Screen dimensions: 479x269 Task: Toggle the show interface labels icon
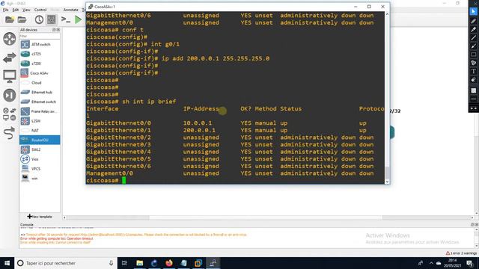point(52,20)
